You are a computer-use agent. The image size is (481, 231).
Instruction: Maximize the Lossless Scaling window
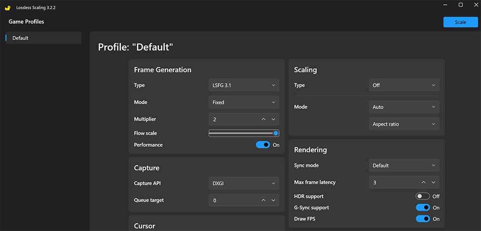click(460, 5)
